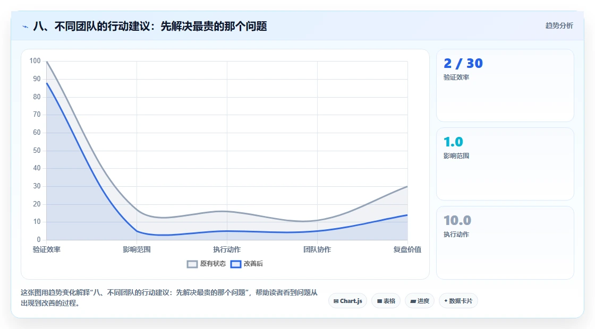Select the 数据卡片 tag
Image resolution: width=595 pixels, height=329 pixels.
[x=458, y=301]
